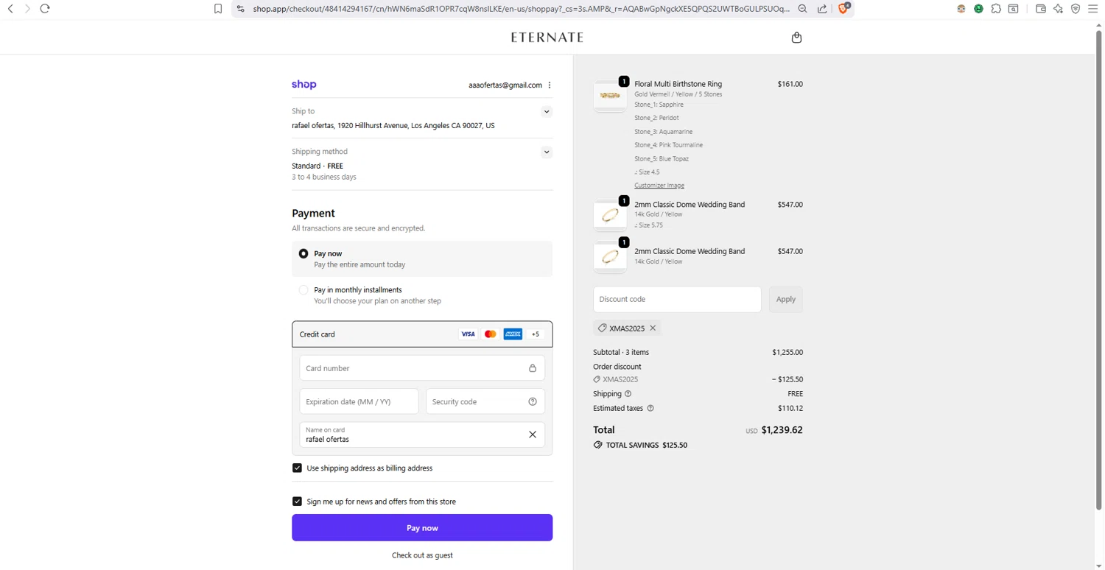The image size is (1105, 570).
Task: Clear the name on card field
Action: pyautogui.click(x=533, y=434)
